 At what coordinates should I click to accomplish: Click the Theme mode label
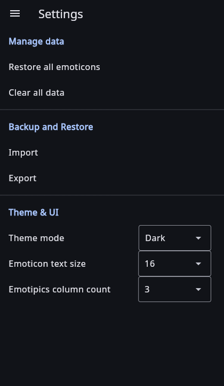pyautogui.click(x=36, y=238)
